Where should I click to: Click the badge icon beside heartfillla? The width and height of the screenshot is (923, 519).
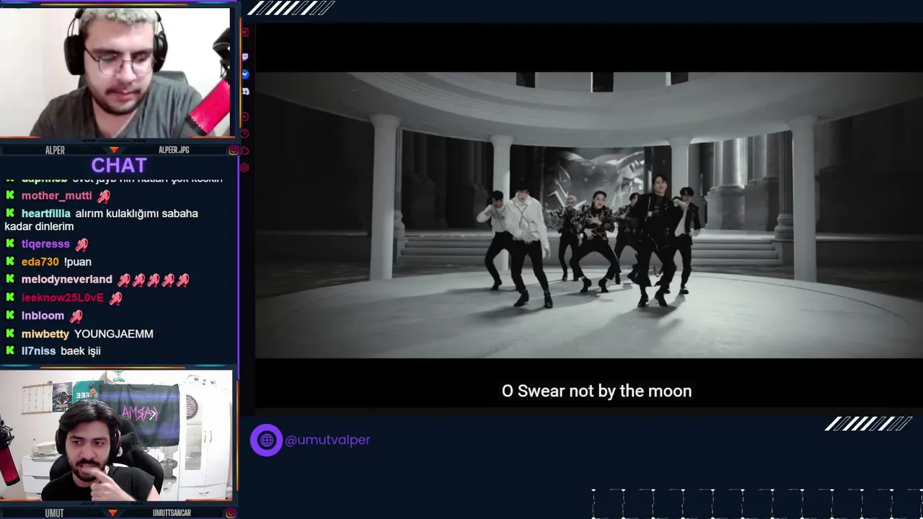(x=10, y=213)
